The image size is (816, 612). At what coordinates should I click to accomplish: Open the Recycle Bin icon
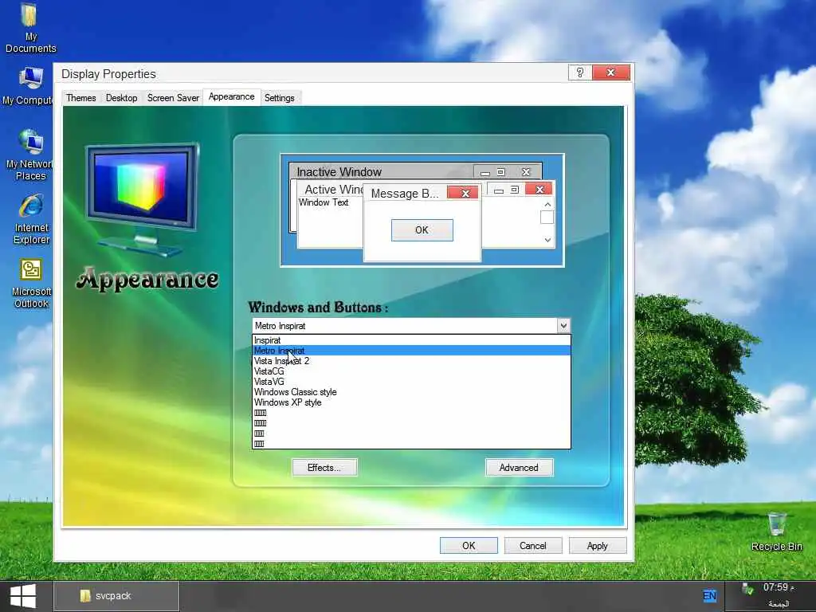[776, 531]
